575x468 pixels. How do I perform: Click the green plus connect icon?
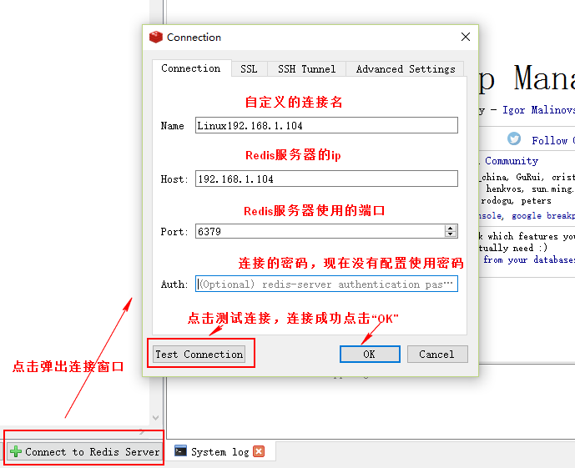coord(15,451)
